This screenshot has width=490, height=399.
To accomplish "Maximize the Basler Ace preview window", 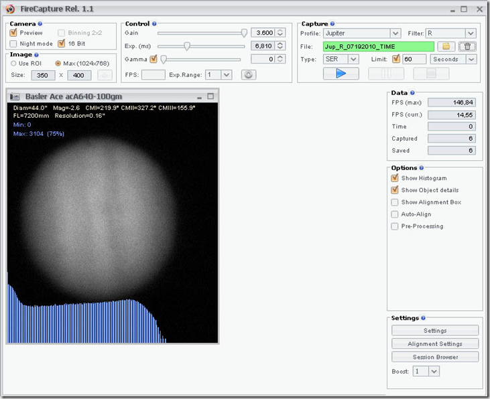I will tap(210, 96).
